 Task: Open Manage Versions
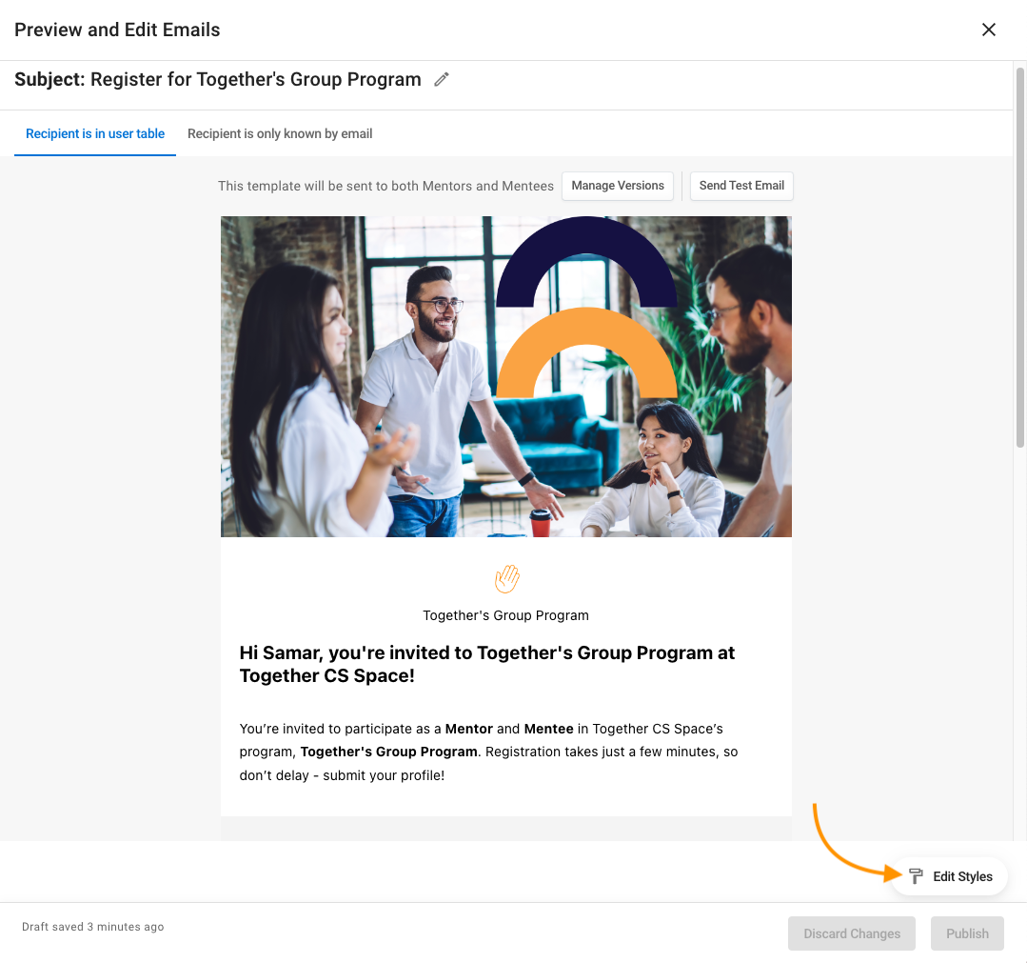[x=618, y=186]
